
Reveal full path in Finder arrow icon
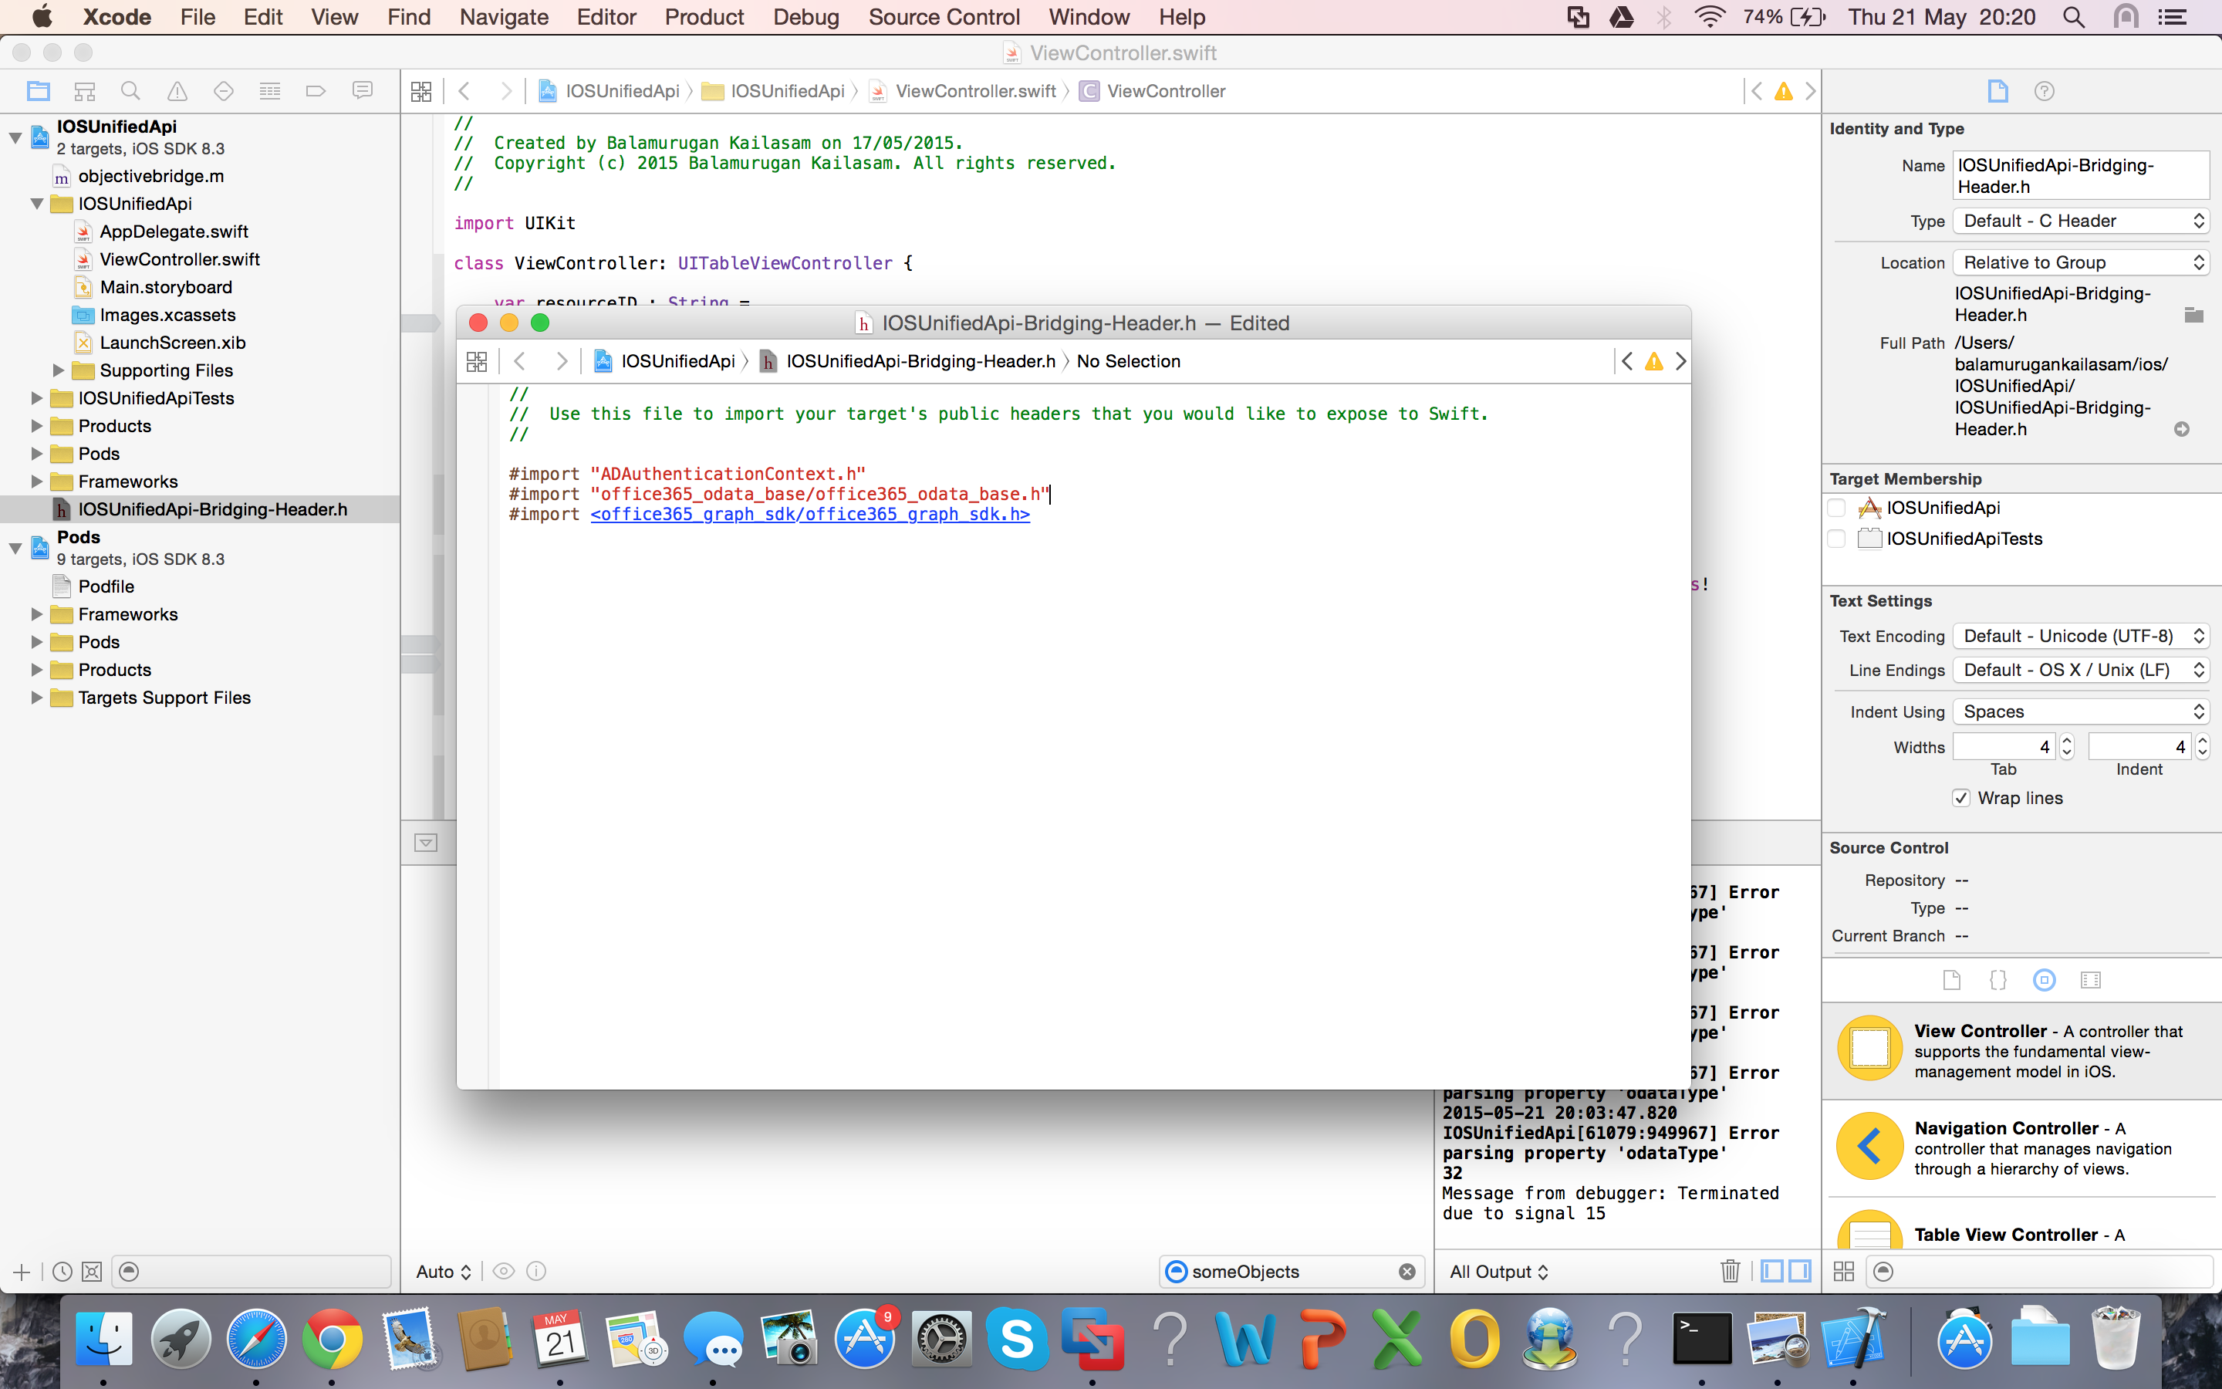tap(2182, 429)
